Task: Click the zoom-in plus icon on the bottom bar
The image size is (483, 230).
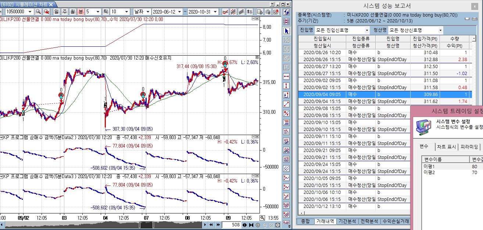Action: click(258, 225)
